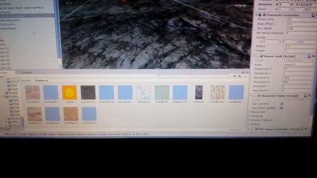Image resolution: width=317 pixels, height=178 pixels.
Task: Click the Maximum X value field
Action: coord(297,82)
